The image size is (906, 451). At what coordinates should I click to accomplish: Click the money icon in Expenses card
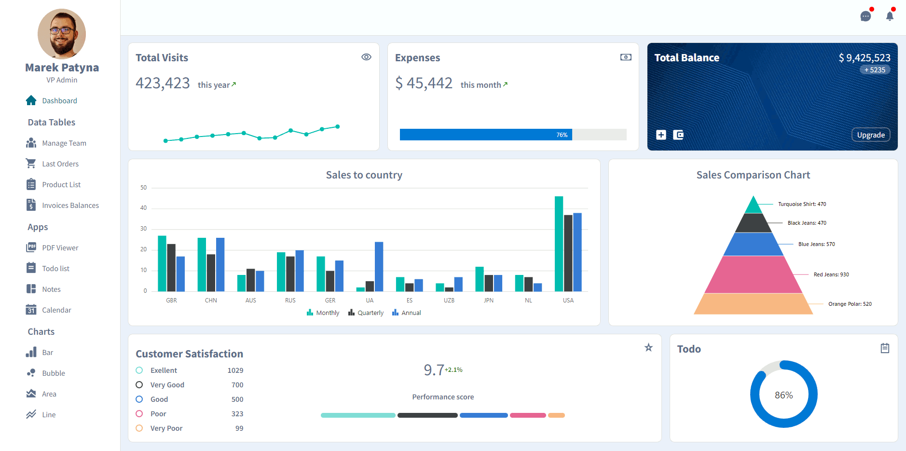pos(626,57)
